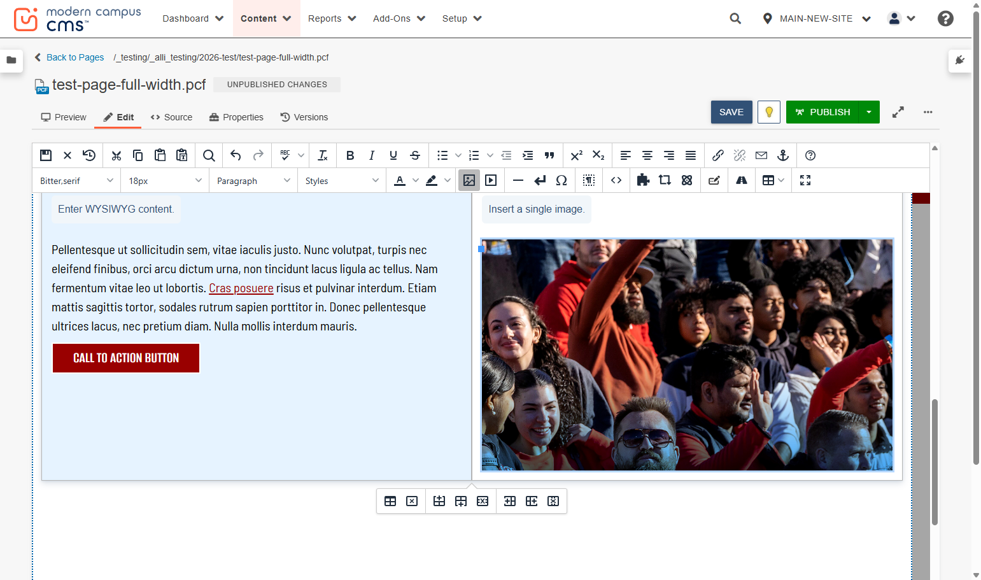Click the Restore Last Draft icon
The height and width of the screenshot is (580, 981).
pos(89,155)
